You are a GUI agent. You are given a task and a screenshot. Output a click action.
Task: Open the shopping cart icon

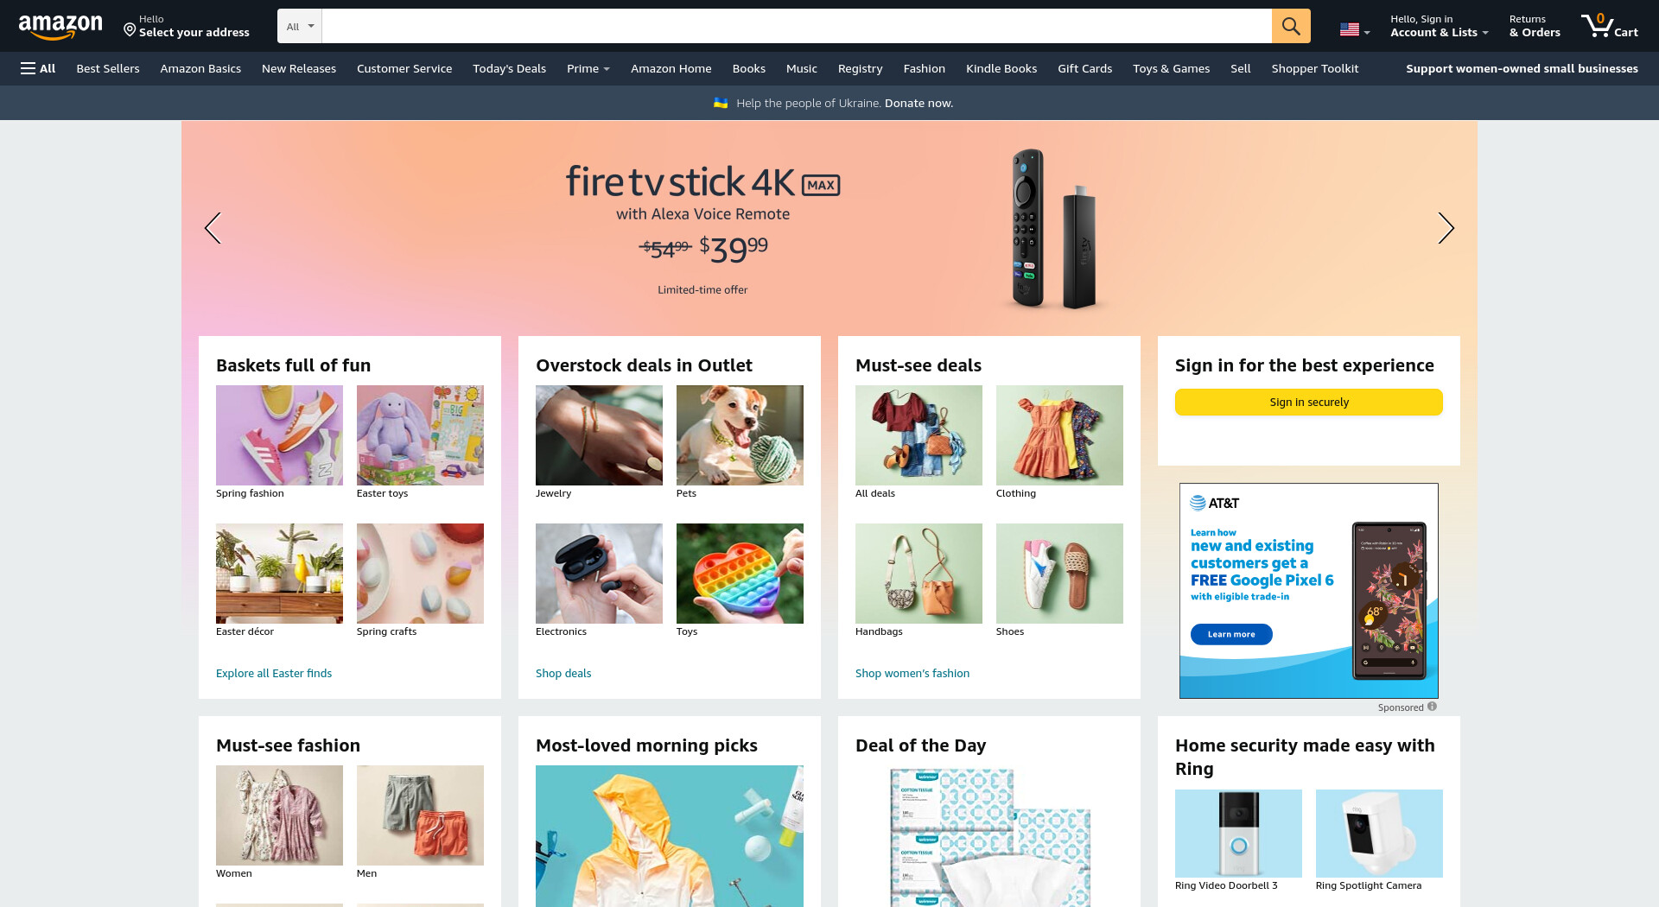(1609, 26)
